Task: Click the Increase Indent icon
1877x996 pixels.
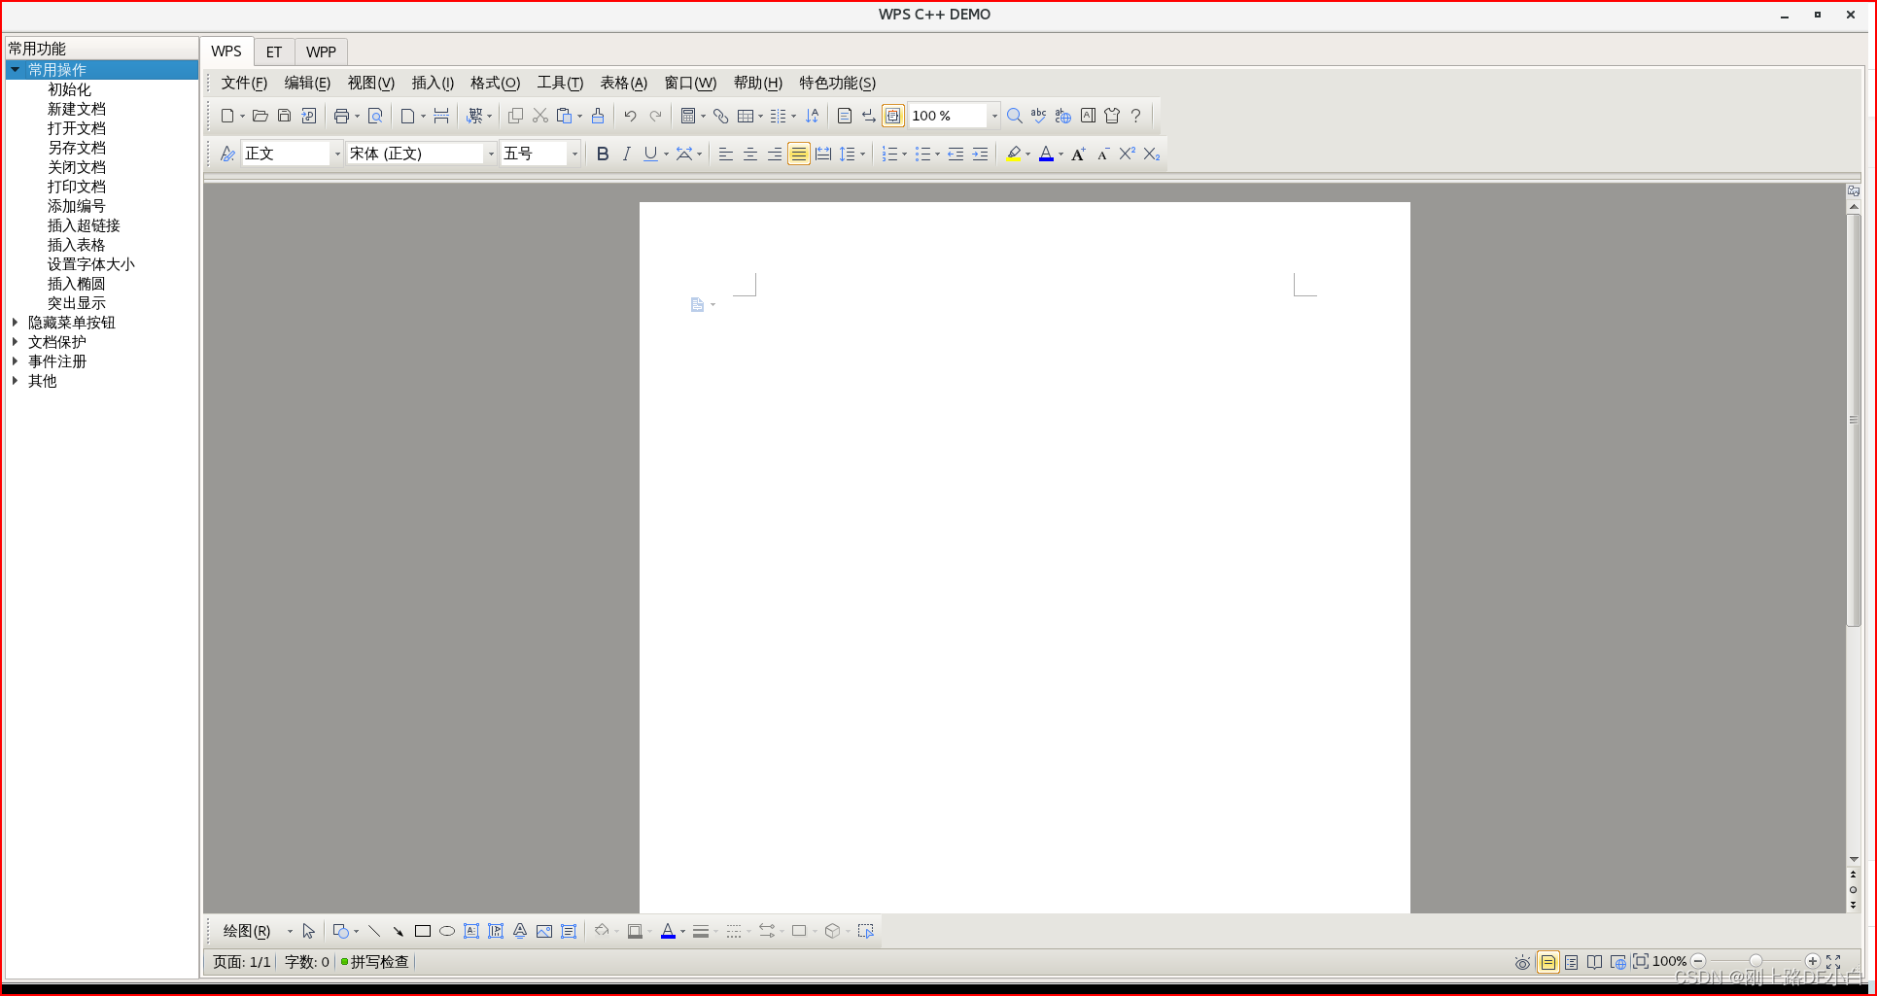Action: click(x=980, y=154)
